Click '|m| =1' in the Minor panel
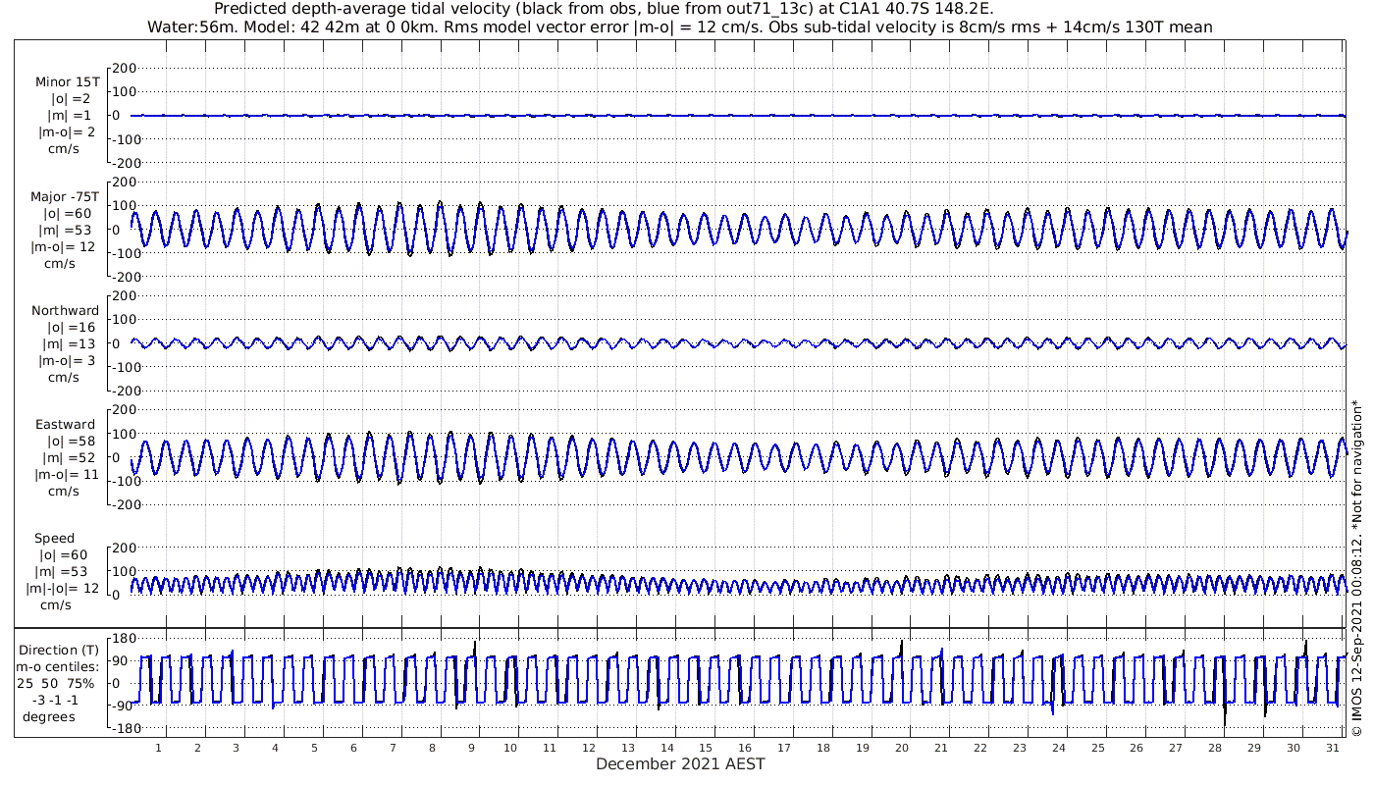The width and height of the screenshot is (1374, 785). coord(71,116)
